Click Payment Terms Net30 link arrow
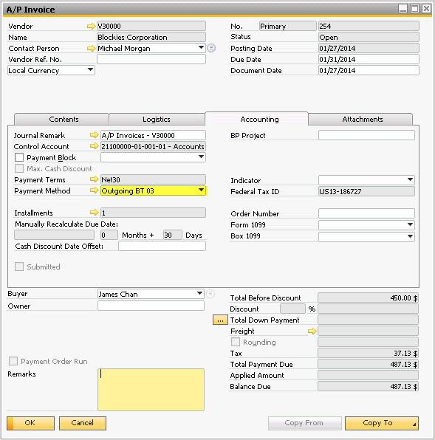The width and height of the screenshot is (435, 440). tap(94, 179)
